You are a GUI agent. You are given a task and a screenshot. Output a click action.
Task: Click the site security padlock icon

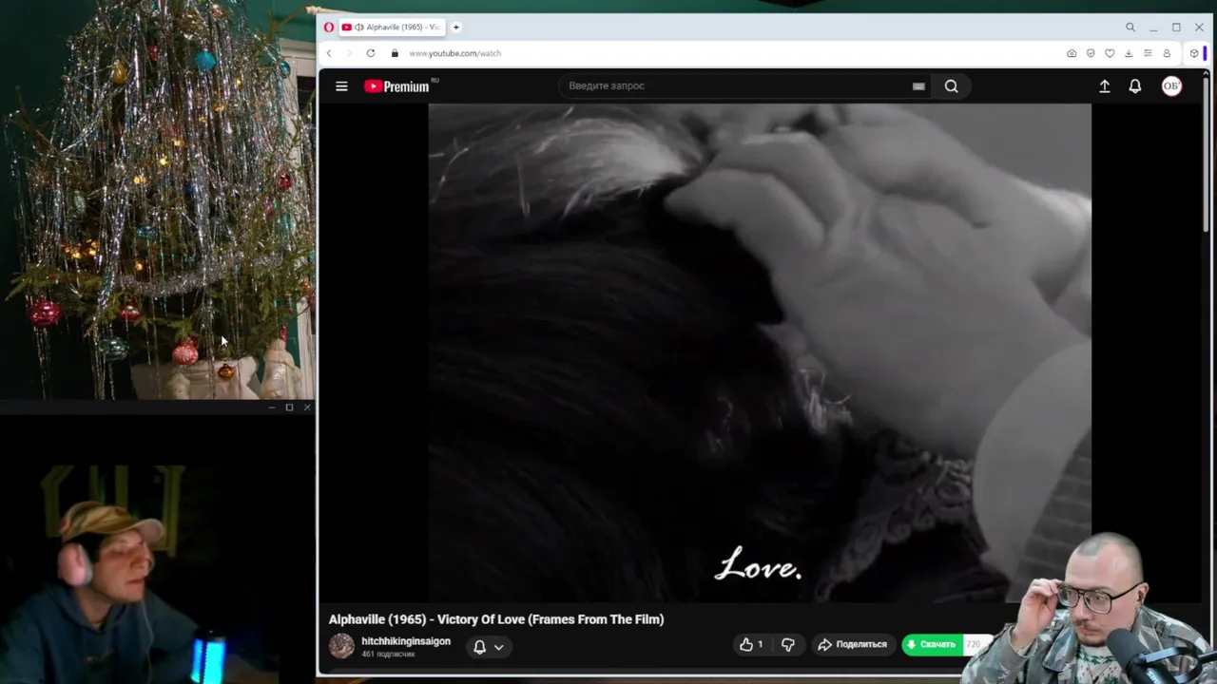pos(395,53)
